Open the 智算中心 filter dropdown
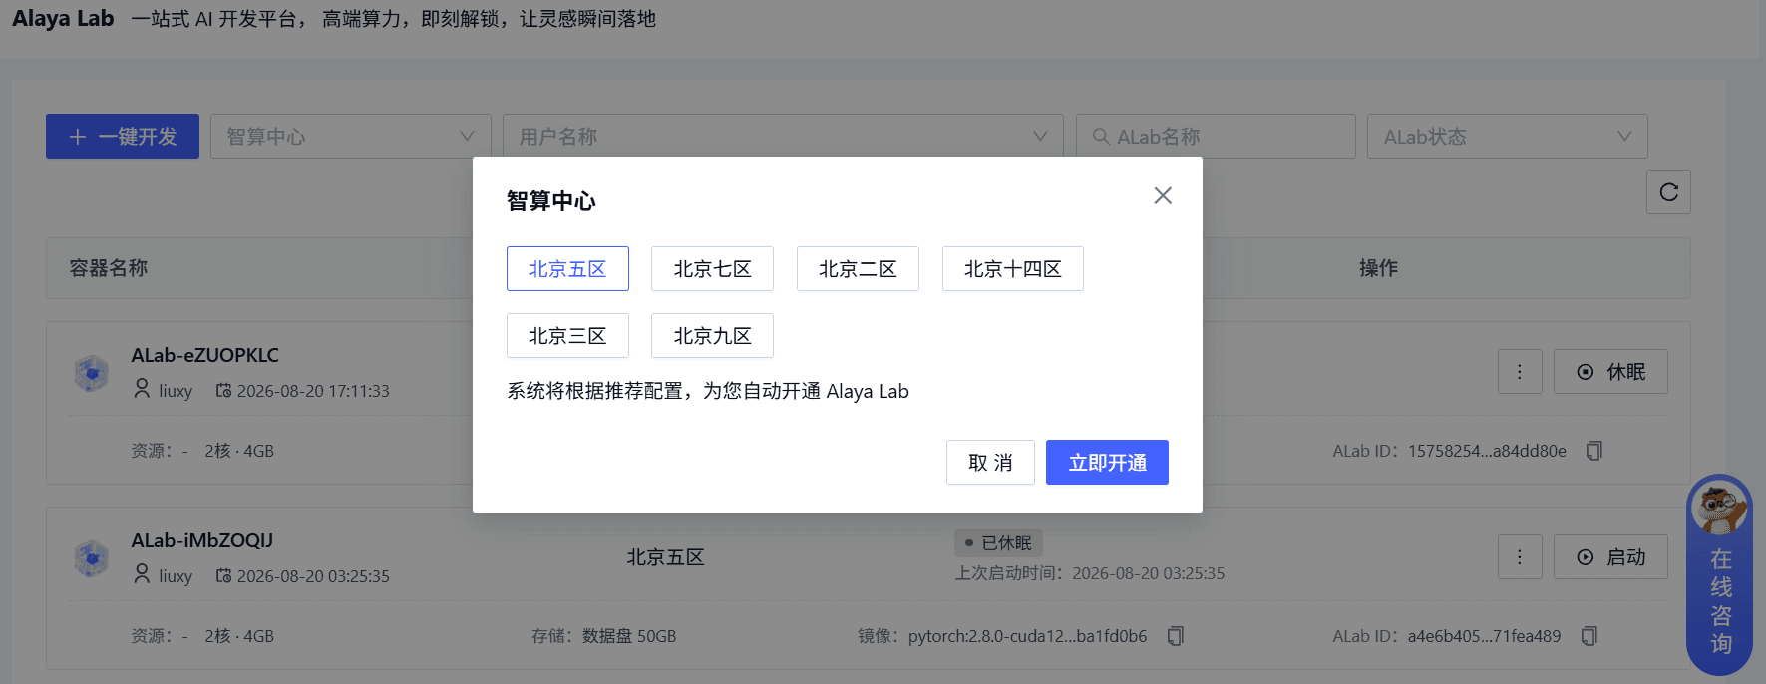Viewport: 1766px width, 684px height. [351, 137]
